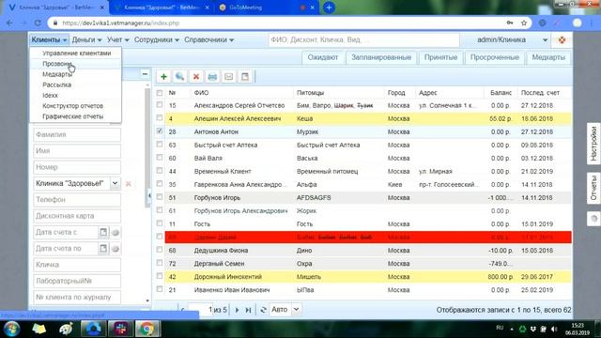Switch to the Ожидают tab

pyautogui.click(x=323, y=57)
